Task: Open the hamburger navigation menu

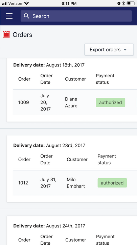Action: click(9, 16)
